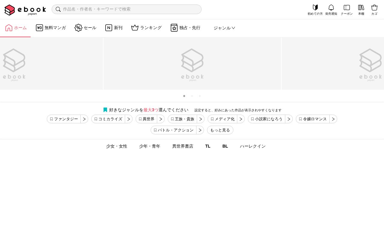Select the first carousel dot

click(x=184, y=96)
